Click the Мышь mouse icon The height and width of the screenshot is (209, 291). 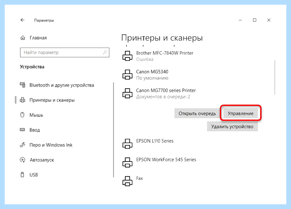click(x=22, y=115)
